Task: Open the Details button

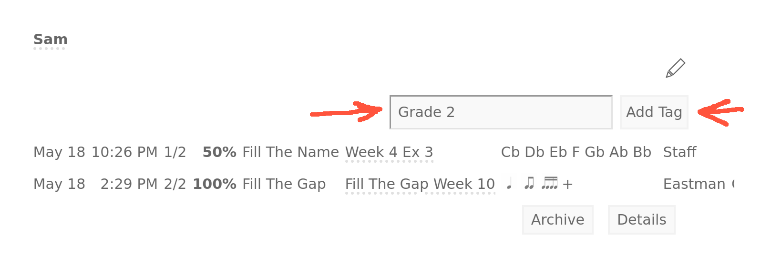Action: 641,220
